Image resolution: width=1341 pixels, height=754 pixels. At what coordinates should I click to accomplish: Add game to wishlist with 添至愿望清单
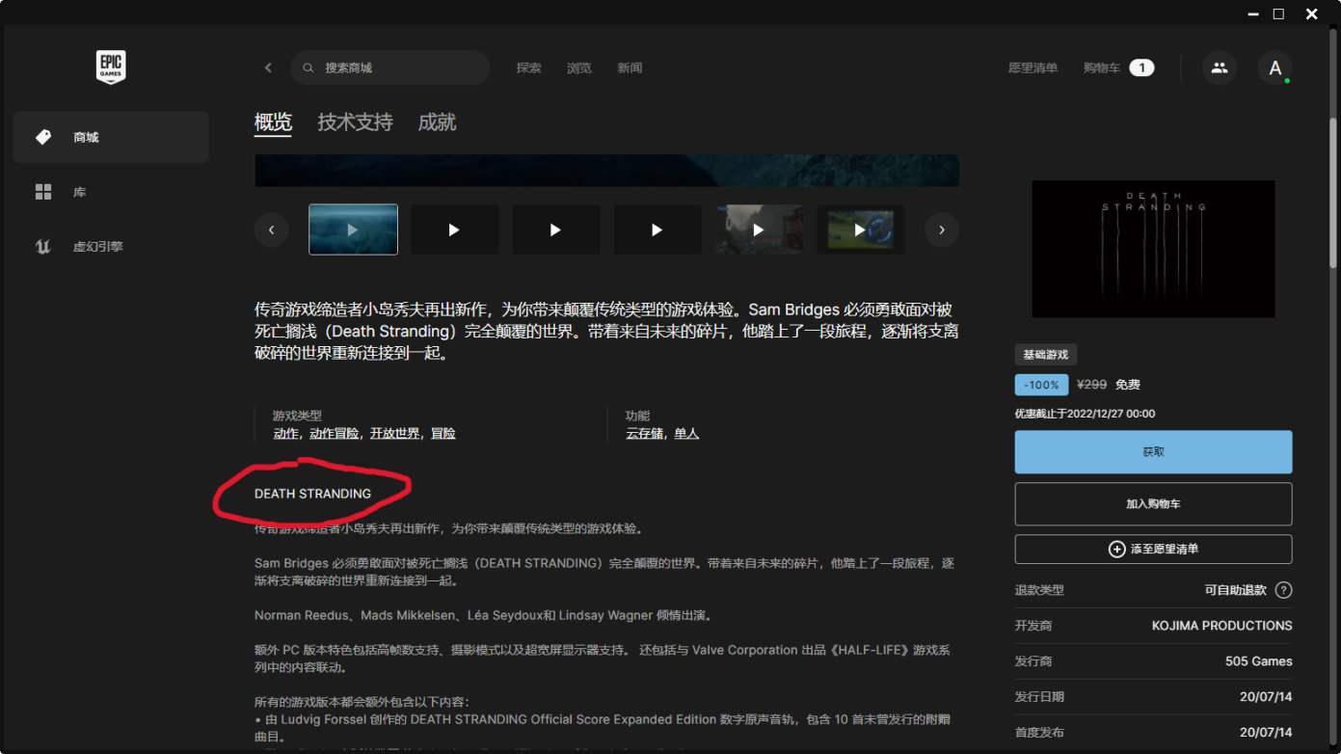click(x=1153, y=550)
